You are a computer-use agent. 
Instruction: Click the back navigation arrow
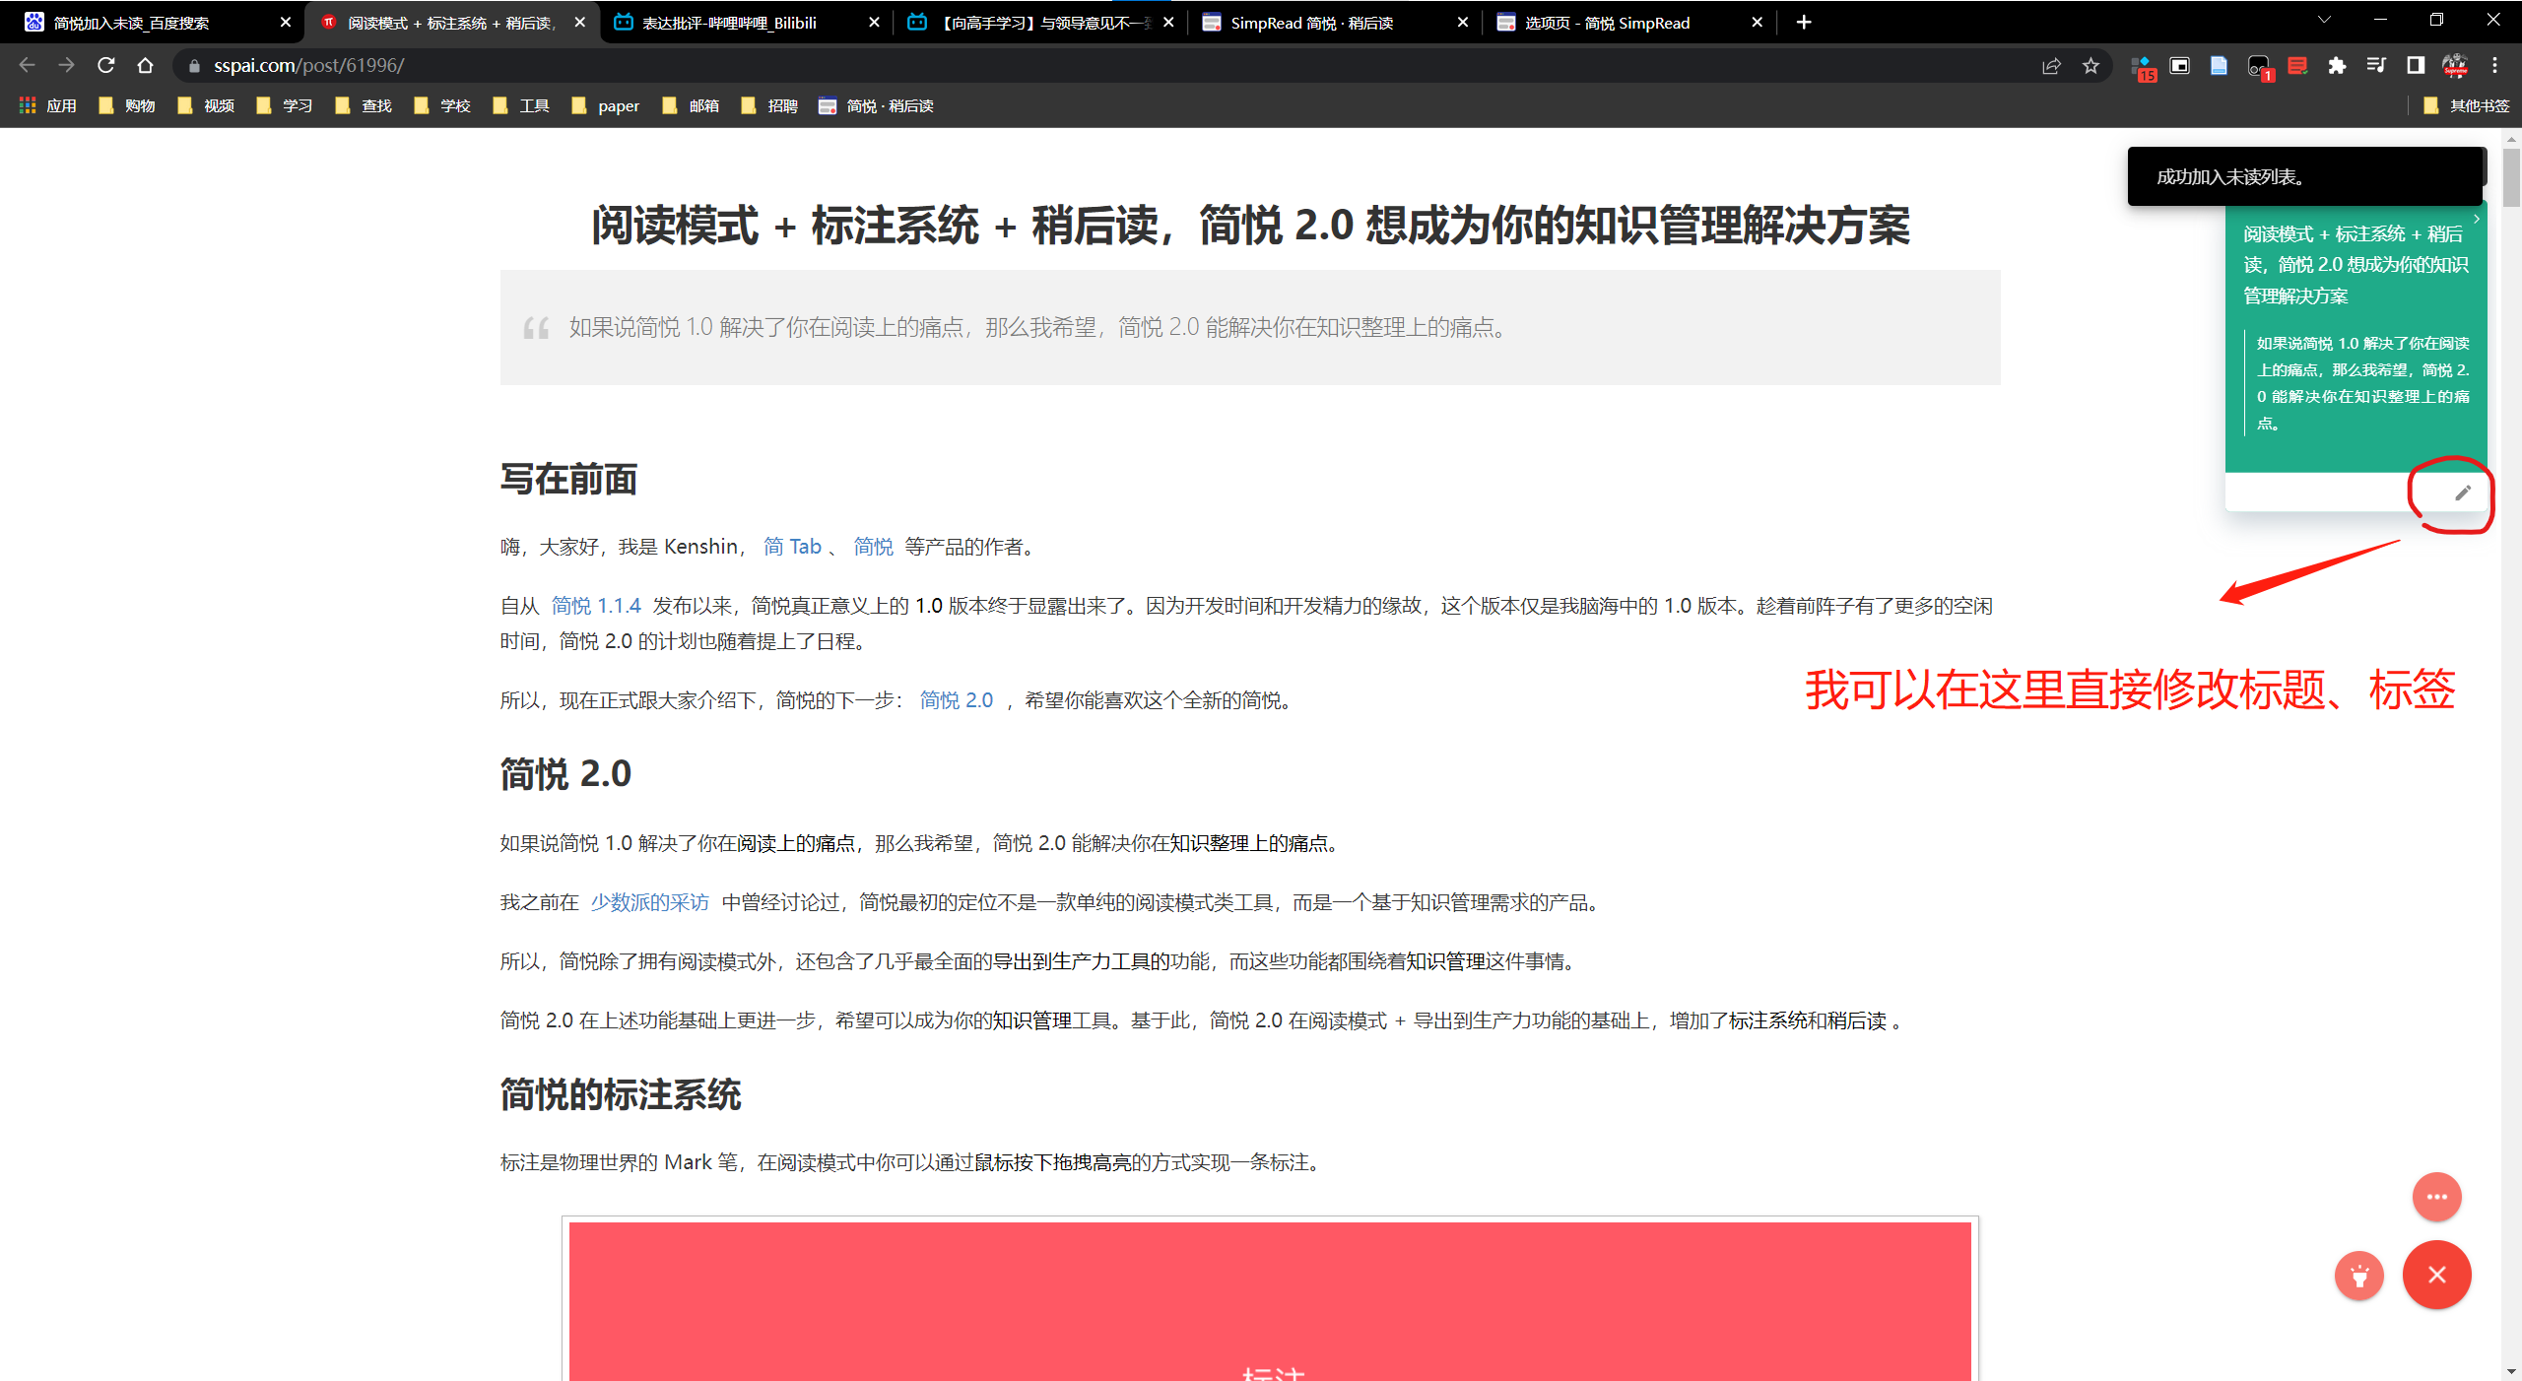coord(28,66)
